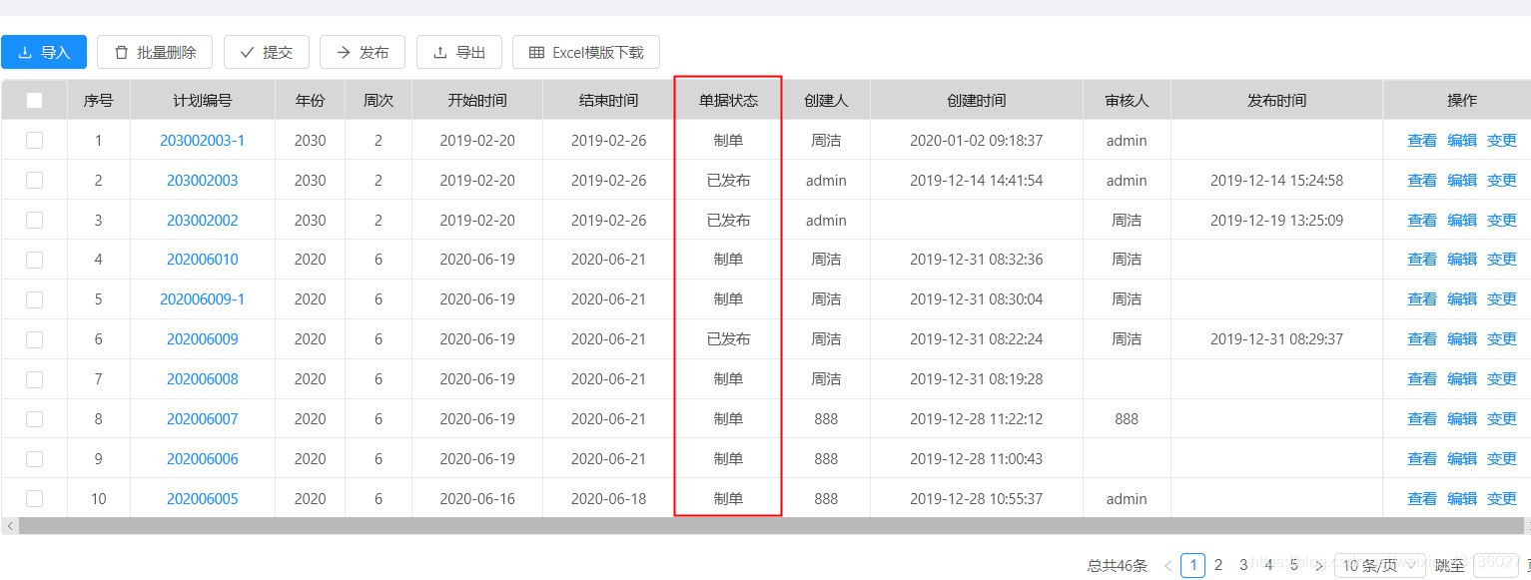
Task: Open plan number 202006010 link
Action: click(x=203, y=260)
